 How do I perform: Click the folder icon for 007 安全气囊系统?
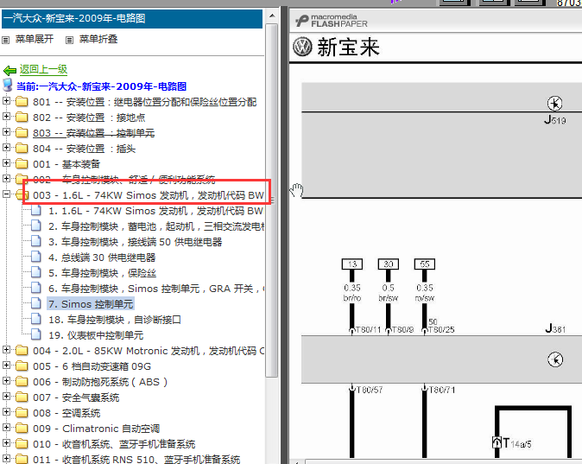22,397
